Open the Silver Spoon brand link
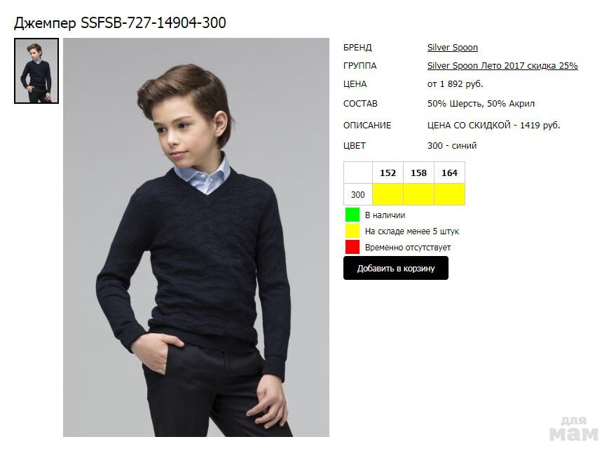Screen dimensions: 609x451 [x=452, y=48]
